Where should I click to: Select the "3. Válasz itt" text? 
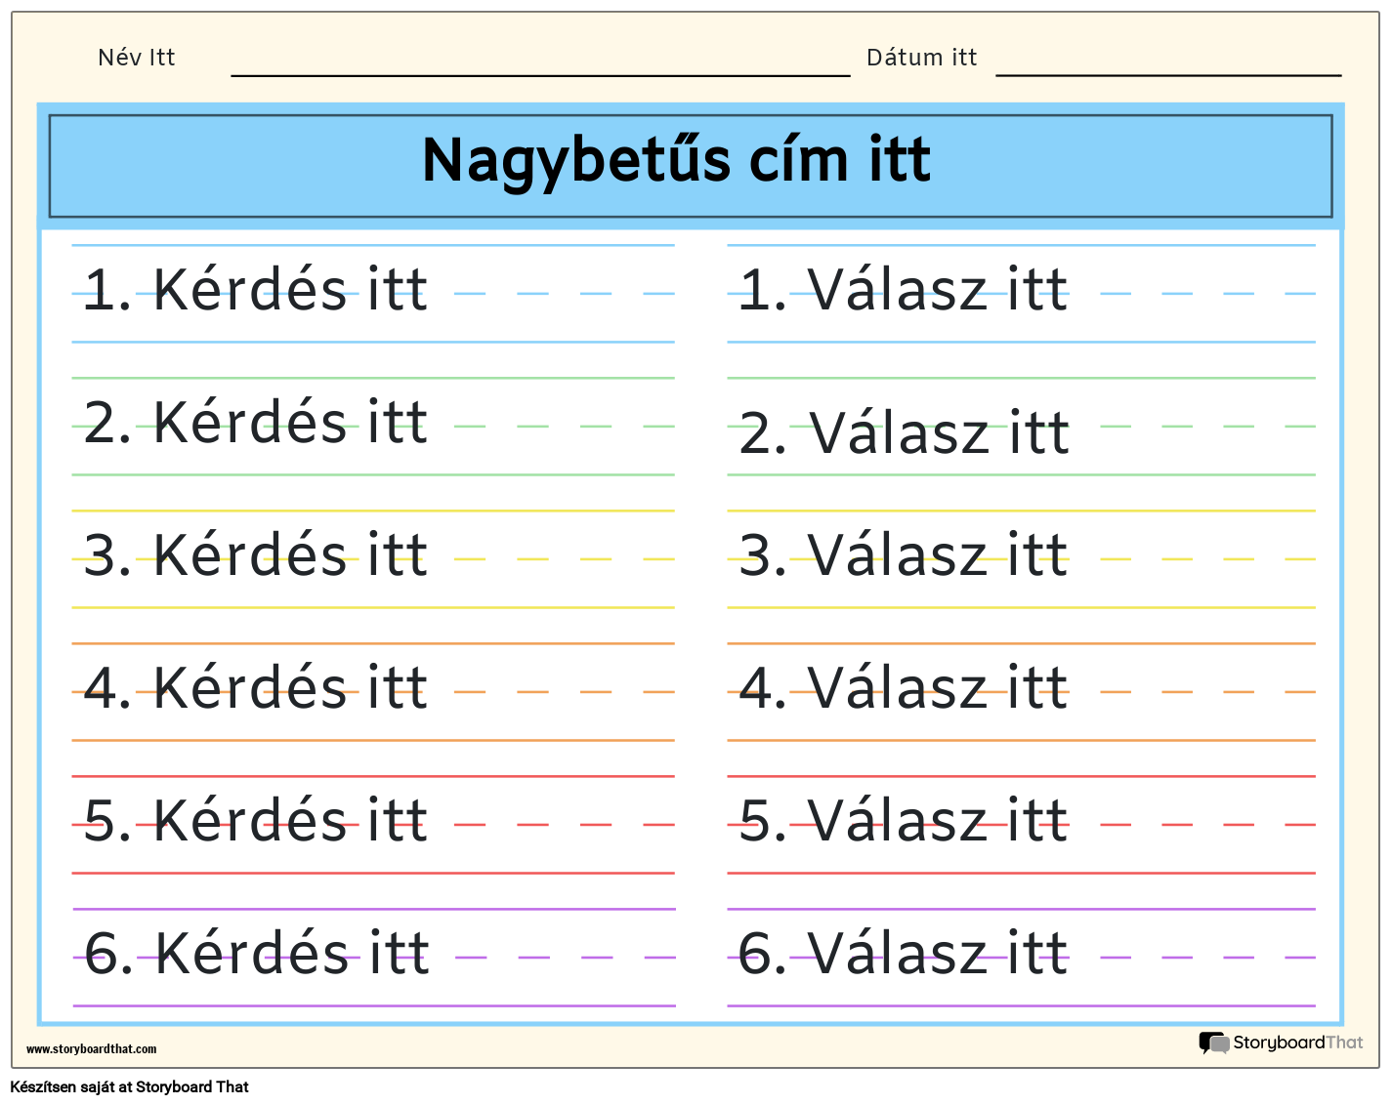pos(903,555)
